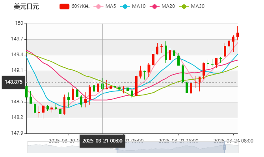Click the MA30 green legend marker

pos(183,6)
